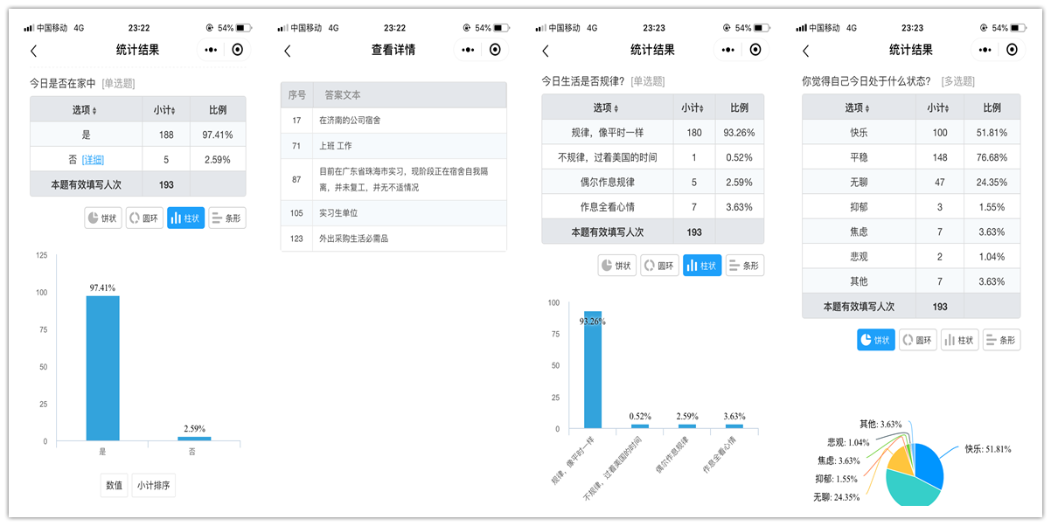Click the 小计排序 button below chart

(x=153, y=486)
